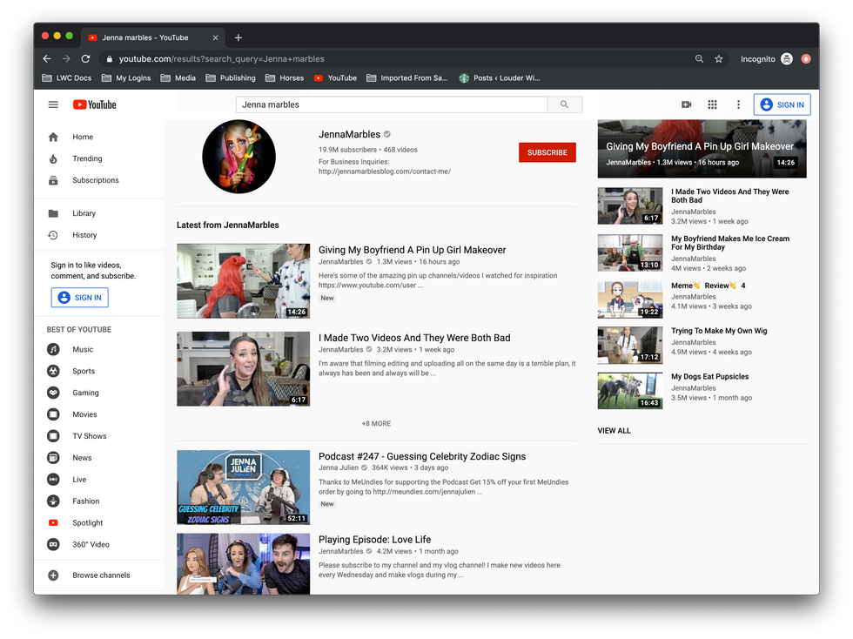The height and width of the screenshot is (639, 853).
Task: Go to Home in sidebar
Action: [83, 137]
